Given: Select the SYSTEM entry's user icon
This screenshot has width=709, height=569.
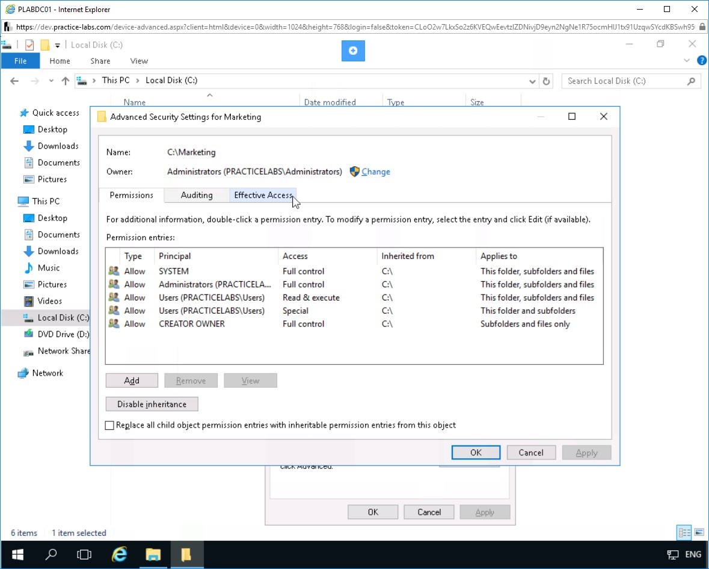Looking at the screenshot, I should coord(114,271).
